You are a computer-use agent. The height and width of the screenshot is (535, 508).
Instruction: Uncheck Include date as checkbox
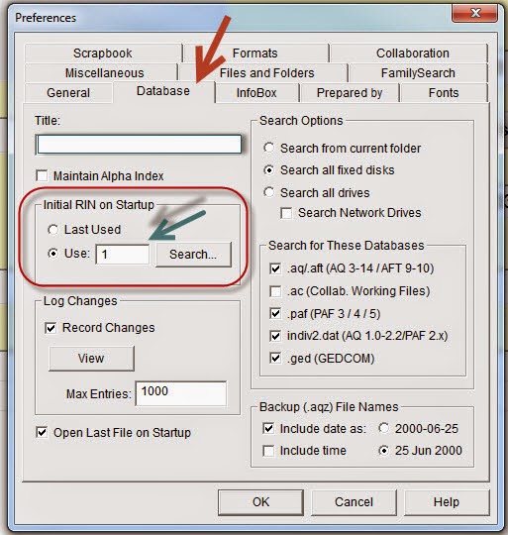click(x=268, y=429)
